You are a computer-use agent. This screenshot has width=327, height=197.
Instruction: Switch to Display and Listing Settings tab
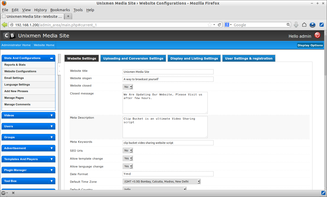coord(194,58)
